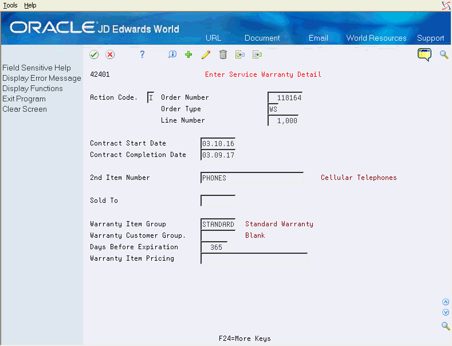Screen dimensions: 452x346
Task: Click the green checkmark OK icon
Action: tap(94, 54)
